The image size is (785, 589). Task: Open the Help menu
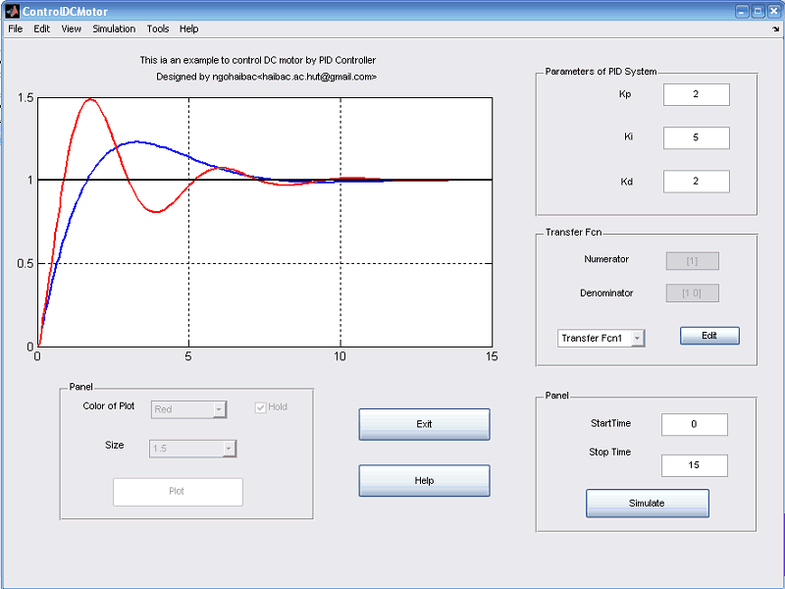click(x=188, y=29)
